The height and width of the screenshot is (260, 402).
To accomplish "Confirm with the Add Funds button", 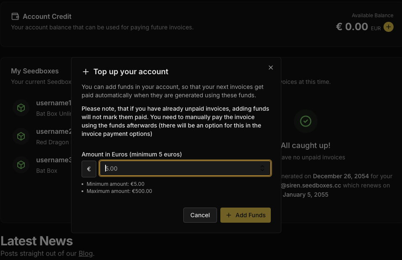I will click(246, 215).
